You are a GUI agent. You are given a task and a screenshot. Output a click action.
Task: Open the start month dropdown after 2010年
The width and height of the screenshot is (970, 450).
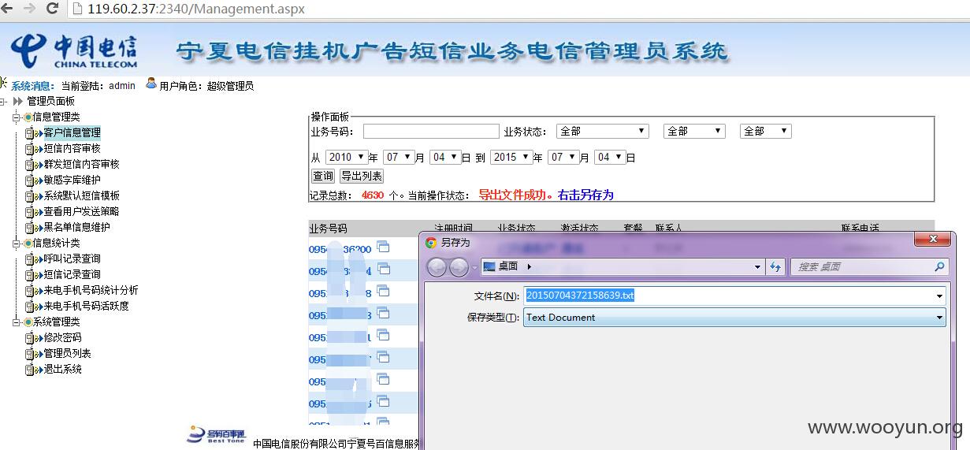[400, 157]
